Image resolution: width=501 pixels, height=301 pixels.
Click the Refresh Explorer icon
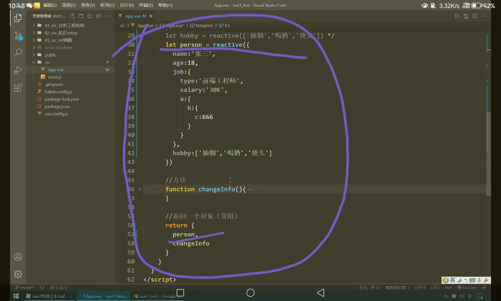click(x=89, y=16)
